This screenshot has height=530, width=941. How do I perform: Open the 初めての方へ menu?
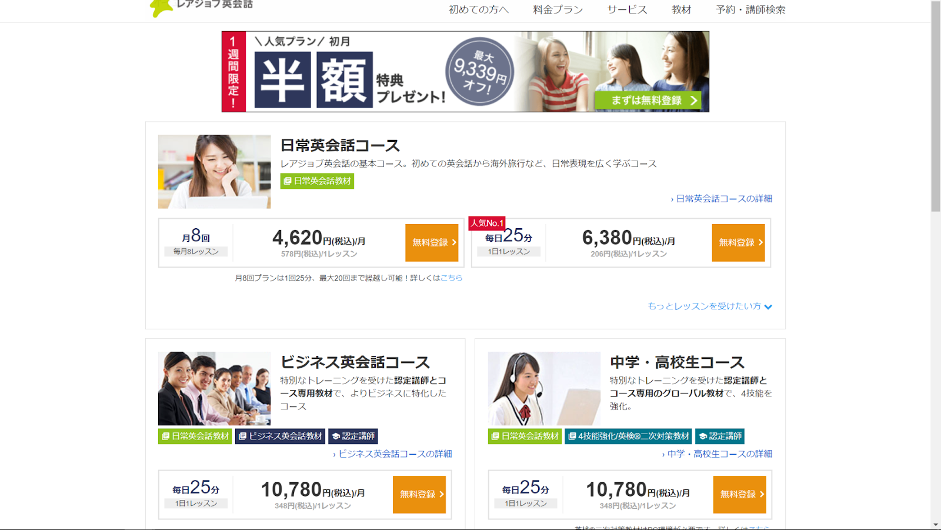click(x=479, y=9)
